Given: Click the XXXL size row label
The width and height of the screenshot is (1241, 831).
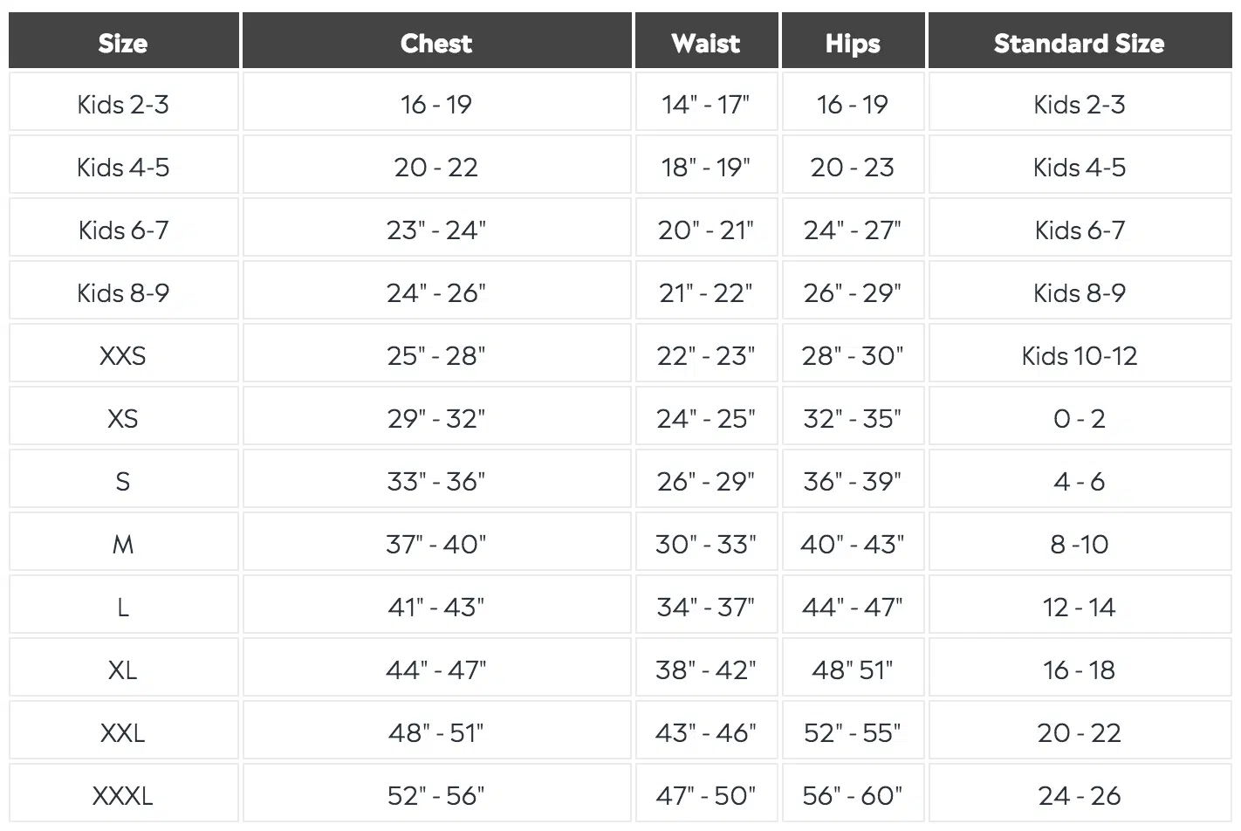Looking at the screenshot, I should [123, 795].
